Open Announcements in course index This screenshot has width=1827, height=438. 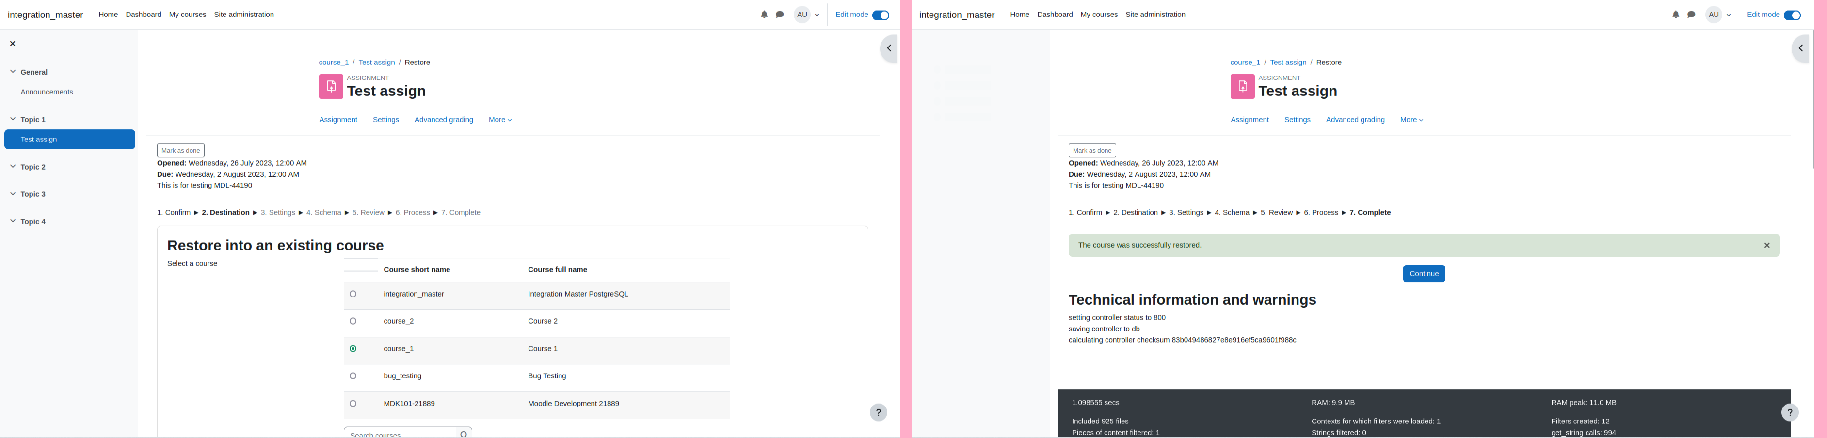pos(47,92)
